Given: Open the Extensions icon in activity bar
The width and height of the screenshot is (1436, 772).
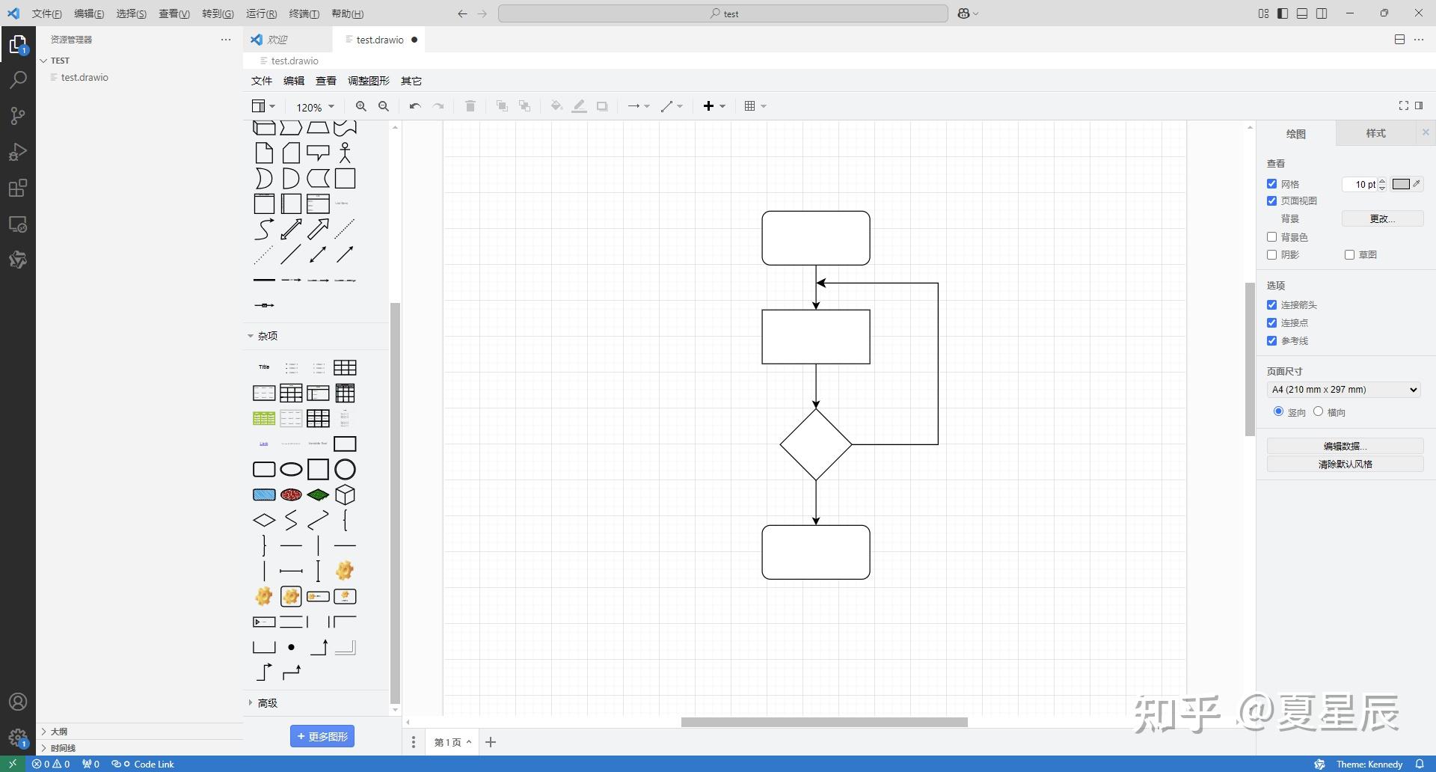Looking at the screenshot, I should [x=17, y=188].
